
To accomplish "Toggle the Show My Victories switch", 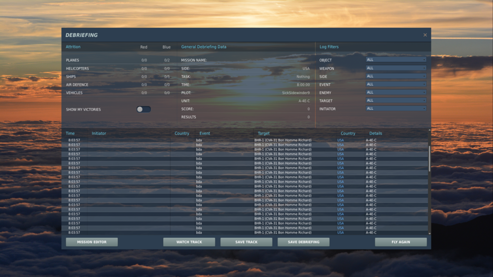I will point(143,109).
